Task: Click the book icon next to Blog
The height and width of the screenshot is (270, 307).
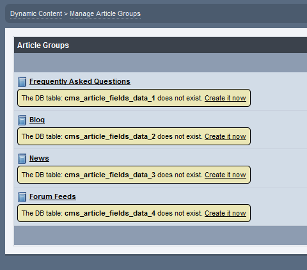Action: click(x=22, y=120)
